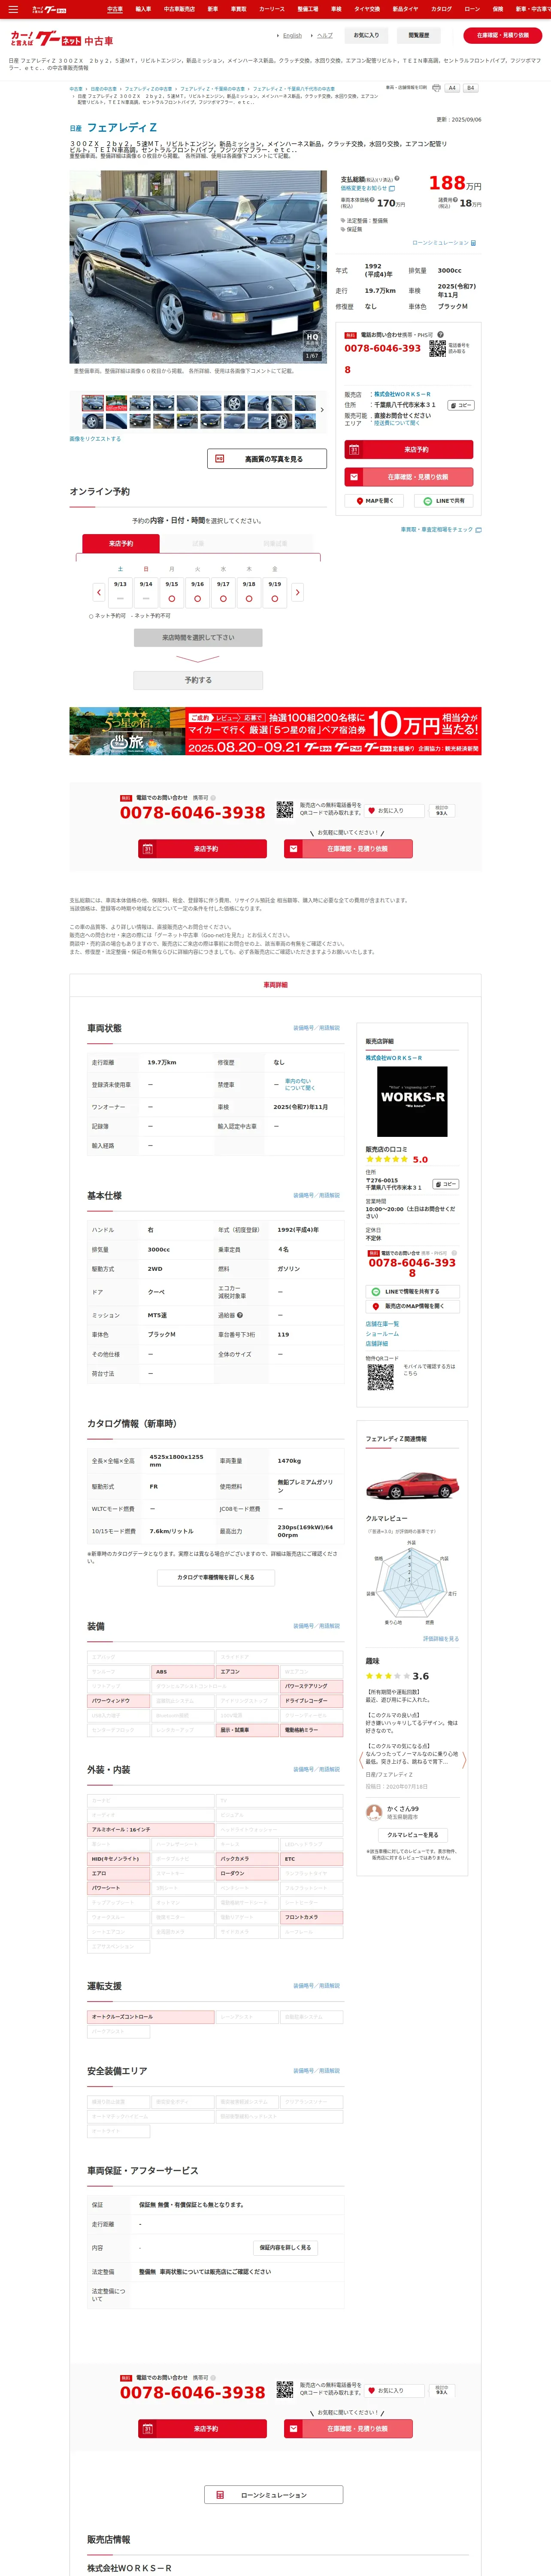The height and width of the screenshot is (2576, 551).
Task: Select the 9/15 available slot circle
Action: pos(172,598)
